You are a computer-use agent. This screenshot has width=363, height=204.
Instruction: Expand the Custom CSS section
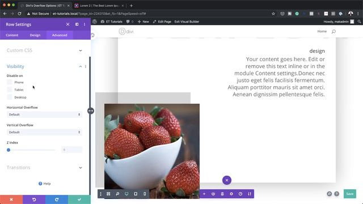tap(44, 50)
